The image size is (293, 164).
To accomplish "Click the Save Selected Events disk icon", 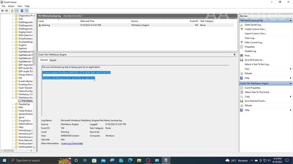I will (x=241, y=101).
